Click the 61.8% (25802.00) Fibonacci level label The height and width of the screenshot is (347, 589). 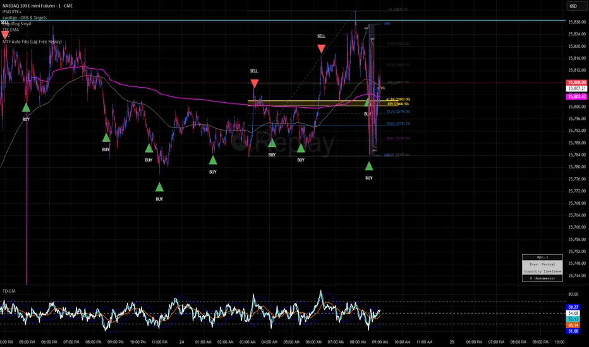tap(398, 100)
